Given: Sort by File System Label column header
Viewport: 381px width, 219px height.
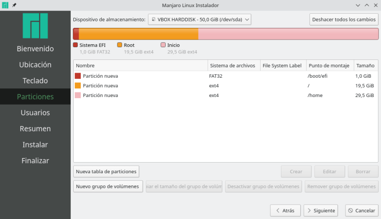Looking at the screenshot, I should [283, 66].
